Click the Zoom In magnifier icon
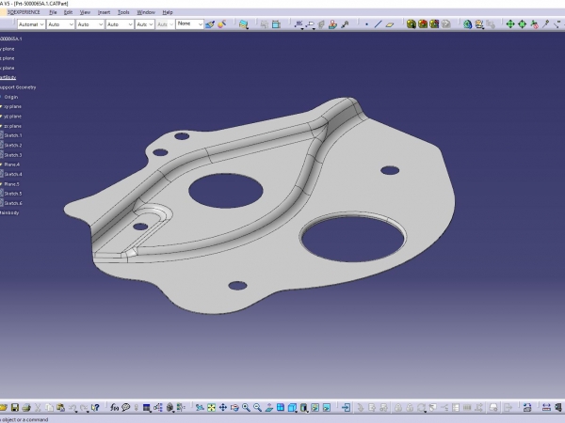The image size is (565, 423). tap(246, 408)
